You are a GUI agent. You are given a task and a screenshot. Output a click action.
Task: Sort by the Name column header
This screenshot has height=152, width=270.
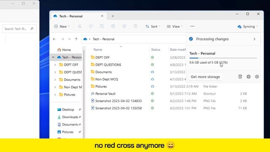(x=97, y=50)
